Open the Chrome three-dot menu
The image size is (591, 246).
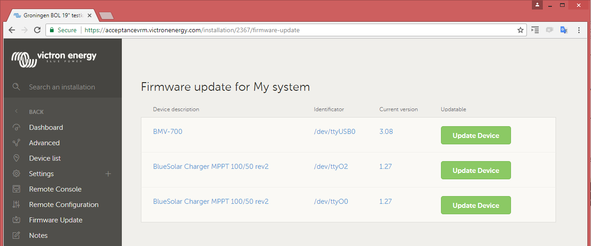579,30
